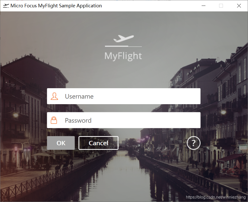
Task: Click the 'MyFlight' text under the logo
Action: point(123,56)
